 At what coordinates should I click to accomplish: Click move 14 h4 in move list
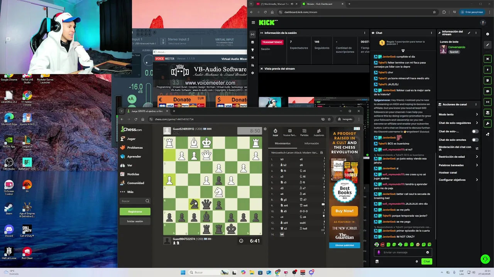[x=282, y=234]
